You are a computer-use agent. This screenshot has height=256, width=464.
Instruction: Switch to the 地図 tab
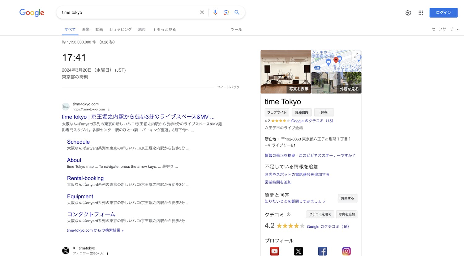[x=142, y=29]
